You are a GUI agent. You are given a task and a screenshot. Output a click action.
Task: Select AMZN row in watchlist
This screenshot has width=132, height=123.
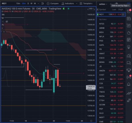111,71
